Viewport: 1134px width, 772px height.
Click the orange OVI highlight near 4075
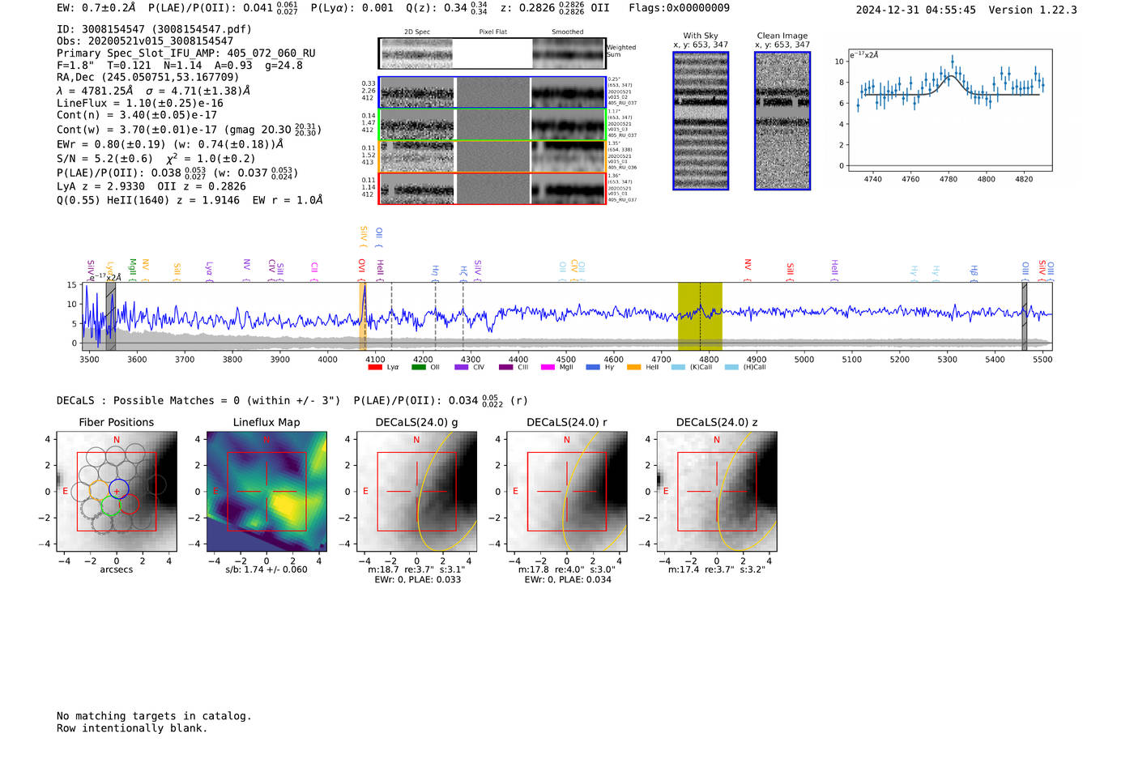pyautogui.click(x=363, y=316)
